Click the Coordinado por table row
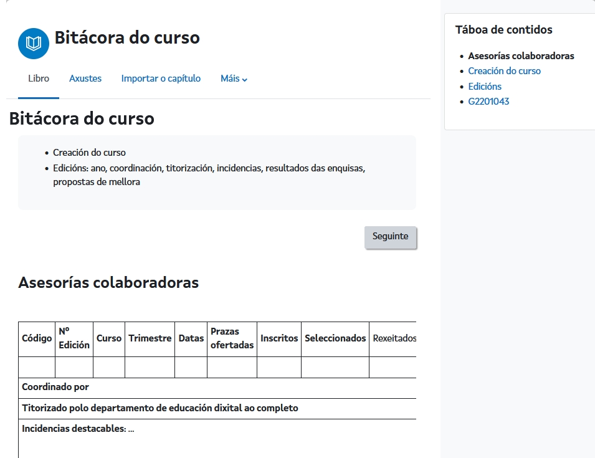This screenshot has width=595, height=458. point(55,387)
